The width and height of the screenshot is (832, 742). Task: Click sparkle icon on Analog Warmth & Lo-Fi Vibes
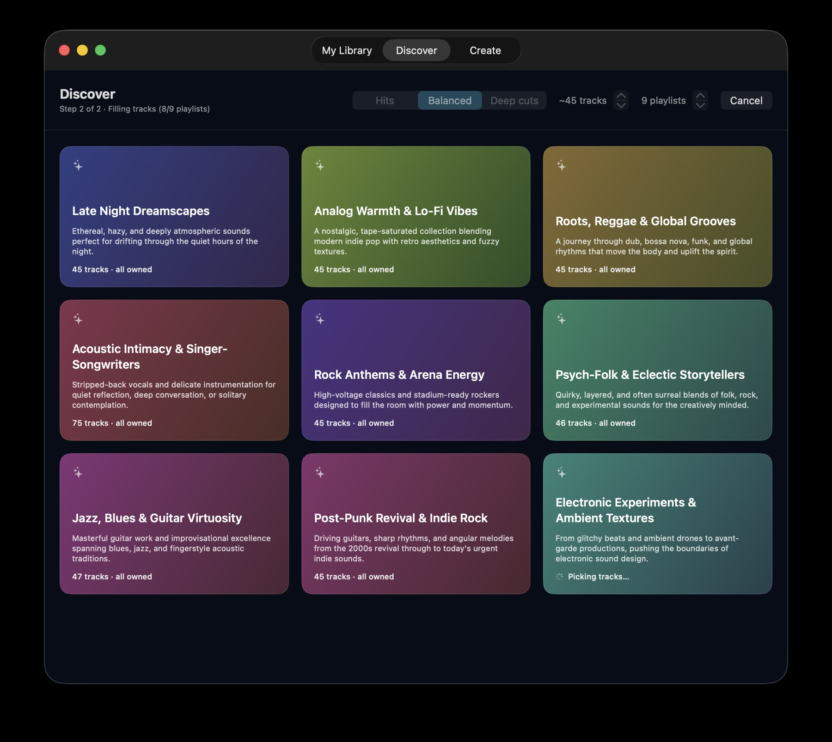coord(320,165)
